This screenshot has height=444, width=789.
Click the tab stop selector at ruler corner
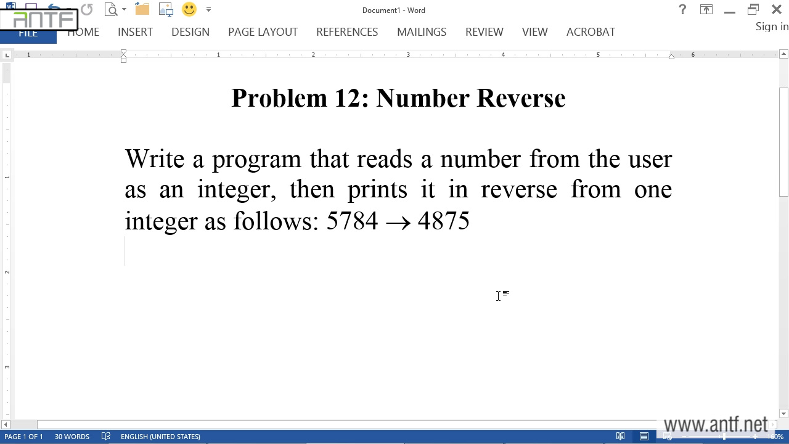(x=7, y=55)
